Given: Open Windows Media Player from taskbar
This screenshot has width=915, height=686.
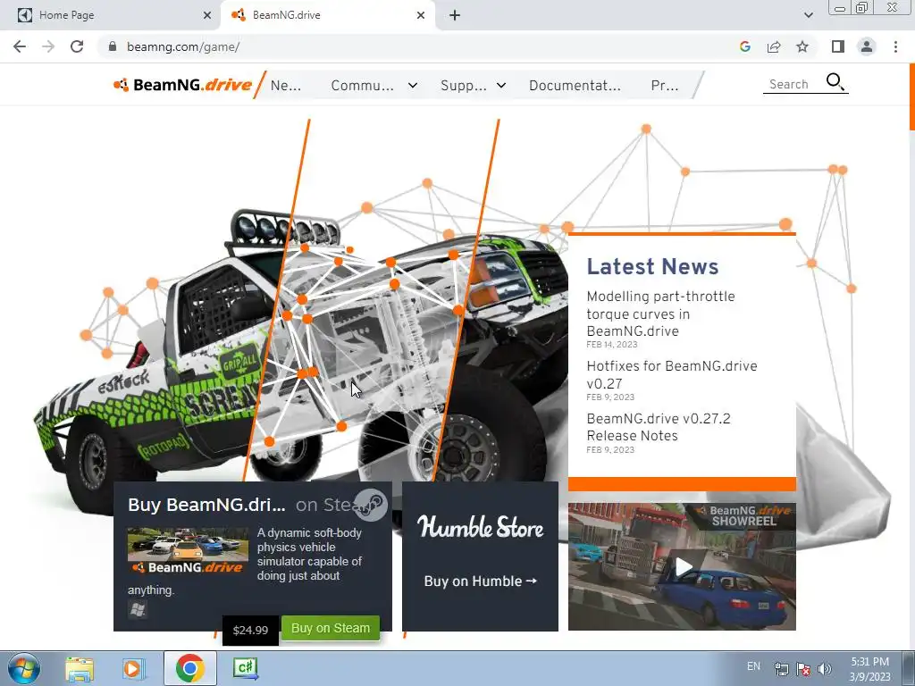Looking at the screenshot, I should click(132, 668).
